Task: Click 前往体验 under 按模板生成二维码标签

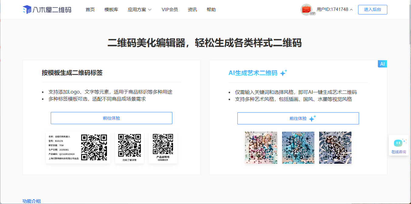Action: click(x=111, y=118)
